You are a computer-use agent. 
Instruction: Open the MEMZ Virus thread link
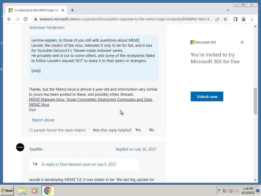pos(39,105)
